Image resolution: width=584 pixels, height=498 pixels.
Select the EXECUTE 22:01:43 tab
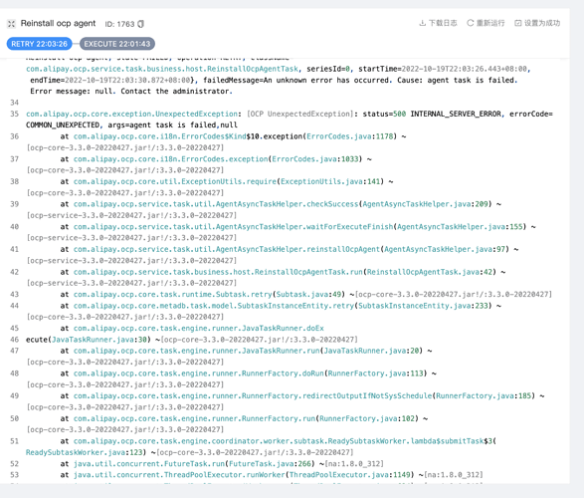pos(117,44)
